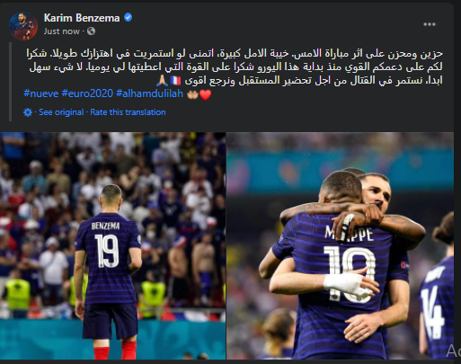Click the open hands emoji
Image resolution: width=461 pixels, height=364 pixels.
192,94
